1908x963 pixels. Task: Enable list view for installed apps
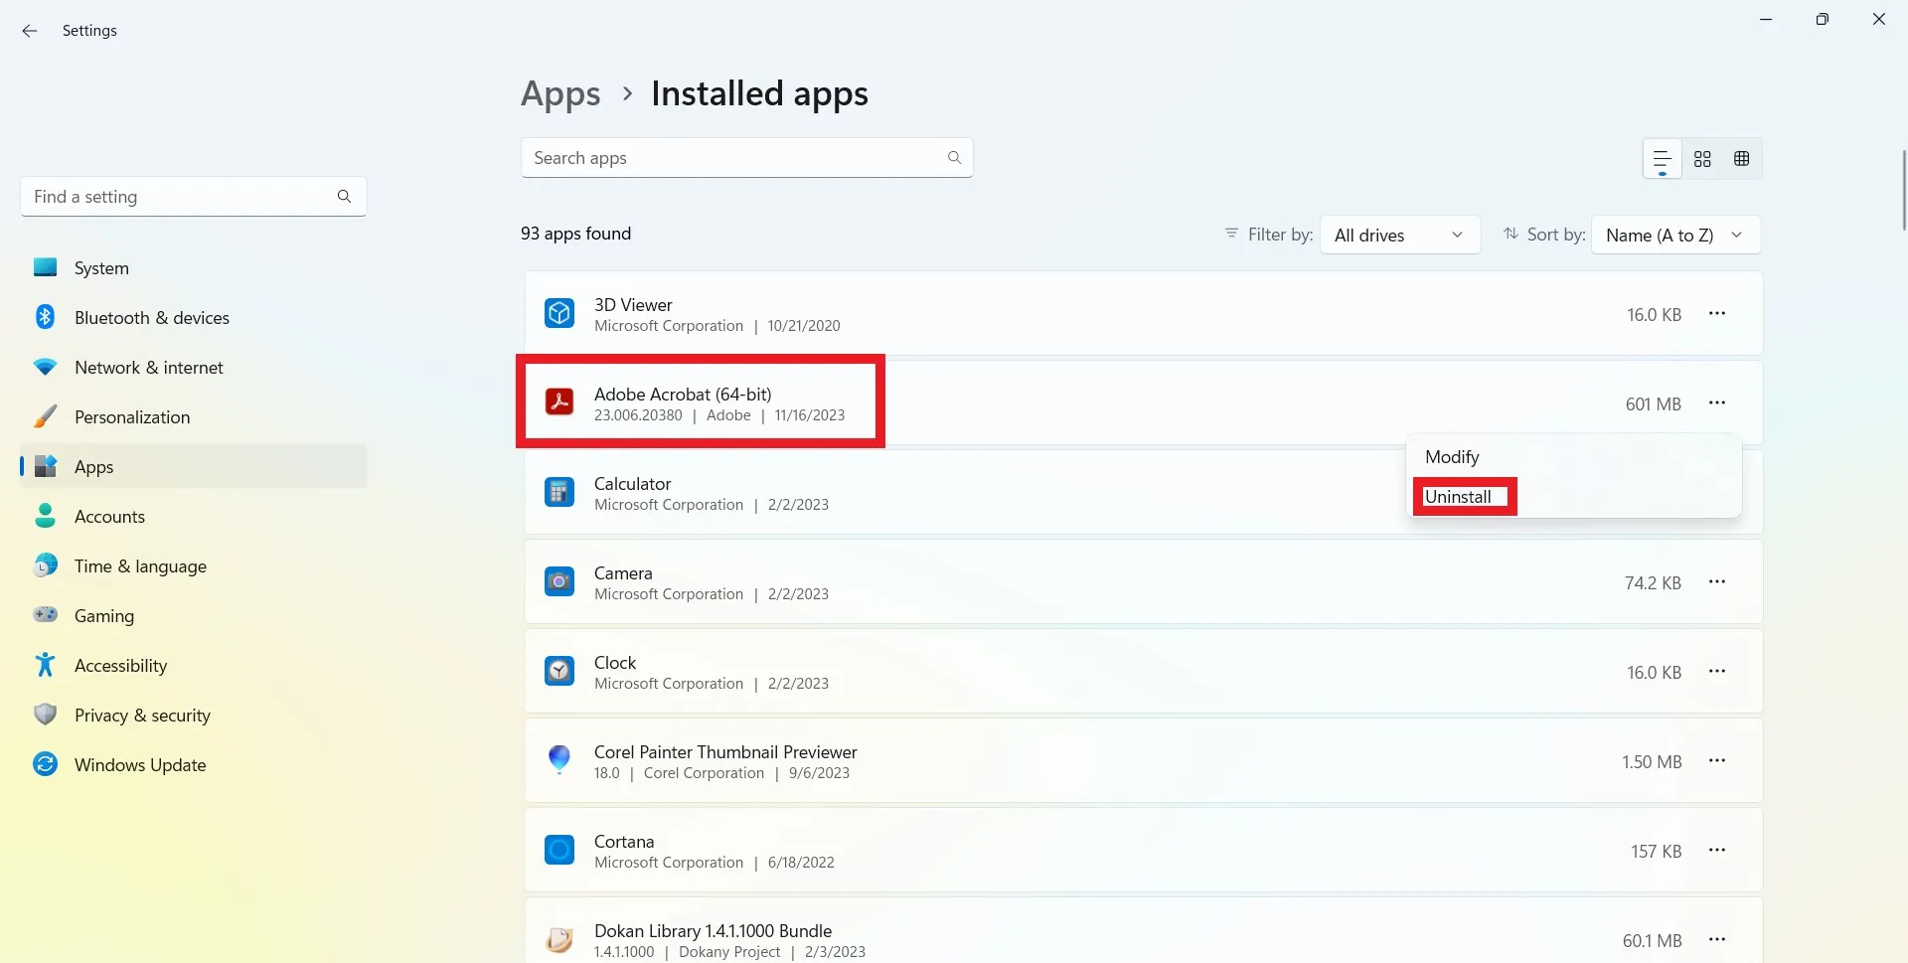point(1662,159)
